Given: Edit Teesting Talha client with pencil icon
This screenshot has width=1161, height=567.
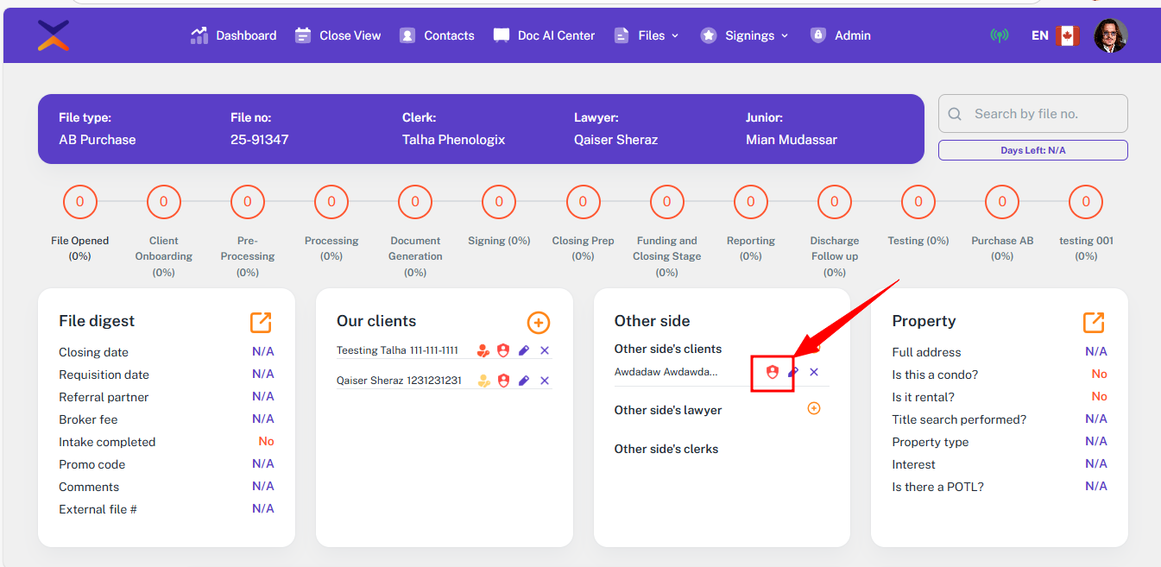Looking at the screenshot, I should coord(524,350).
